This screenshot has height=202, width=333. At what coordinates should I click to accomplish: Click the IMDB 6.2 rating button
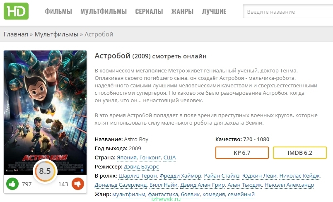coord(299,153)
